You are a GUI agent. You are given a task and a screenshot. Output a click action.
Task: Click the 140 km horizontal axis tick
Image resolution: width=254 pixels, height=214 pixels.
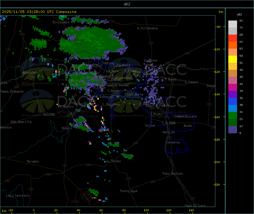point(191,210)
